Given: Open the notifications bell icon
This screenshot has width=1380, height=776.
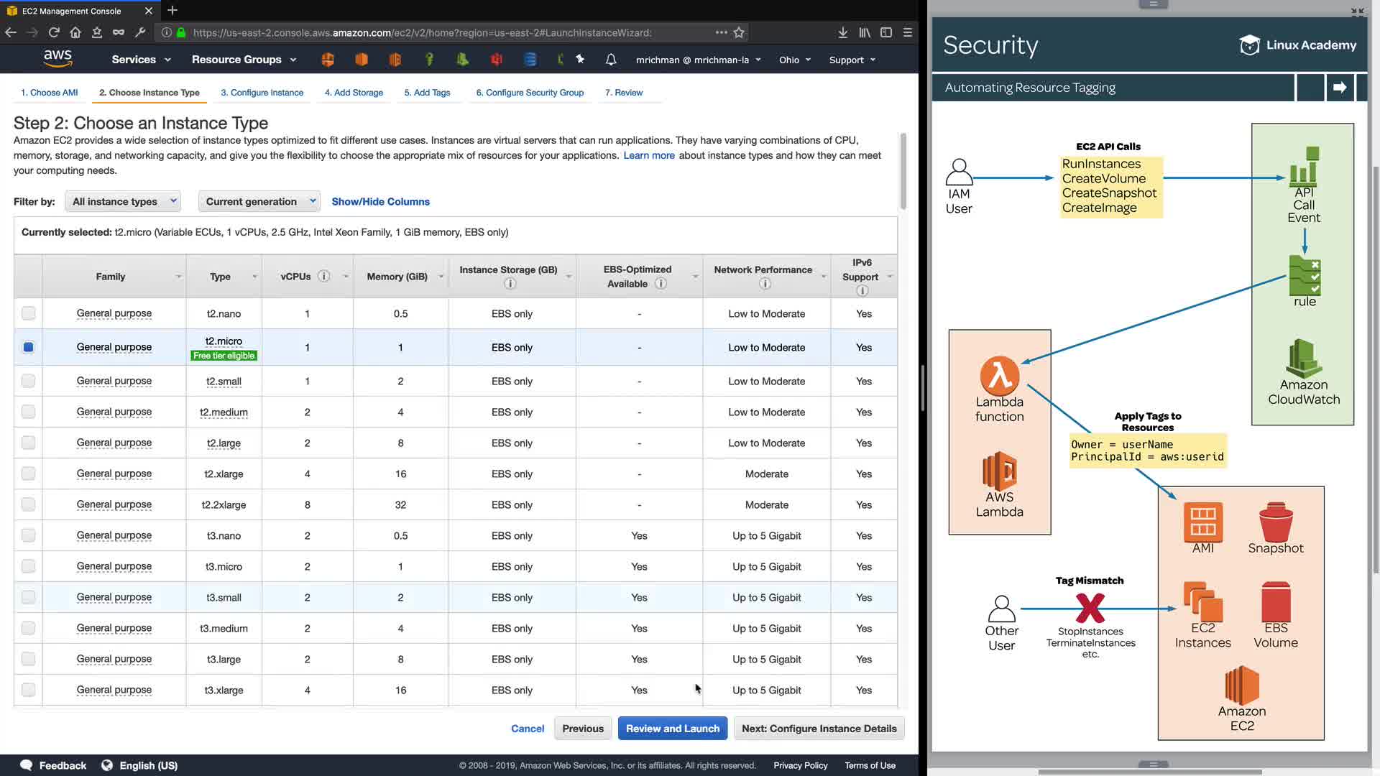Looking at the screenshot, I should coord(610,60).
